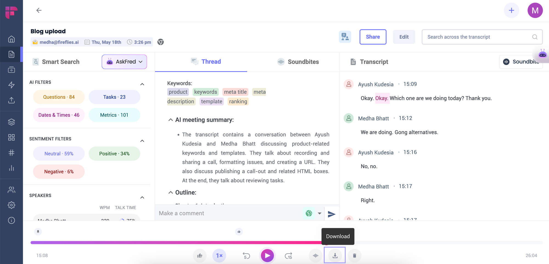Toggle the Questions · 84 AI filter
This screenshot has width=549, height=264.
point(58,97)
